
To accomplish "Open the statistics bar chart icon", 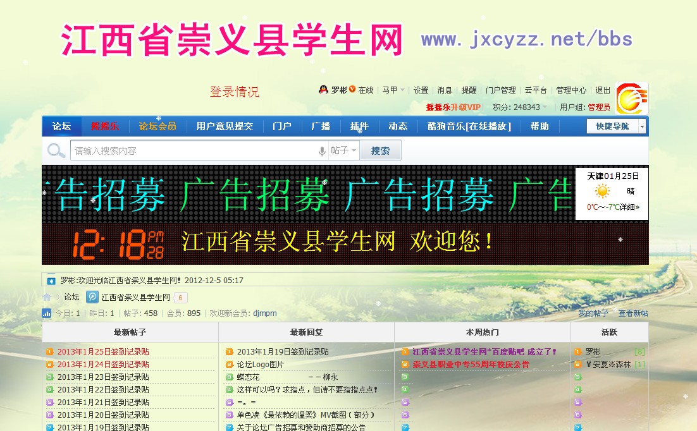I will coord(47,313).
